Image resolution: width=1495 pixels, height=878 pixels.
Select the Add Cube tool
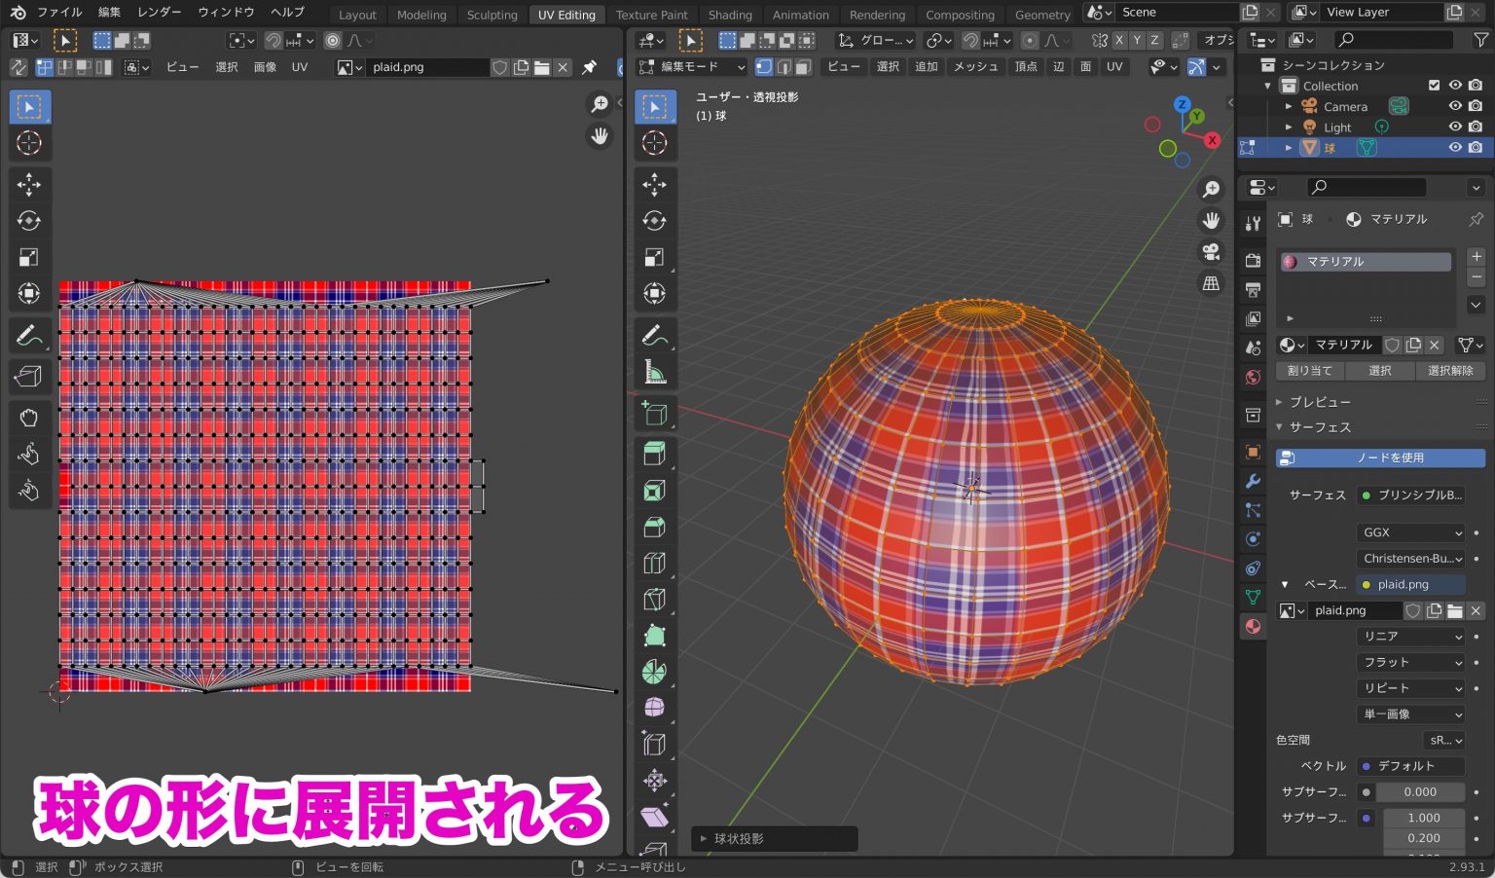pyautogui.click(x=655, y=413)
